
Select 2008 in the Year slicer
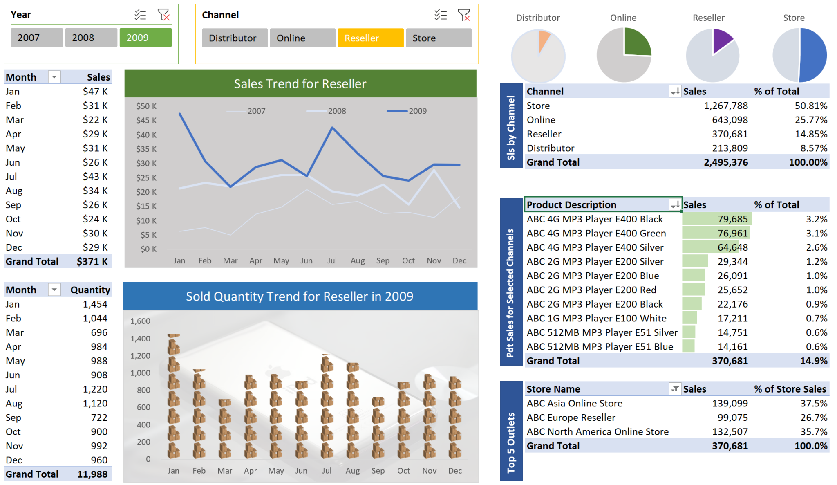91,38
